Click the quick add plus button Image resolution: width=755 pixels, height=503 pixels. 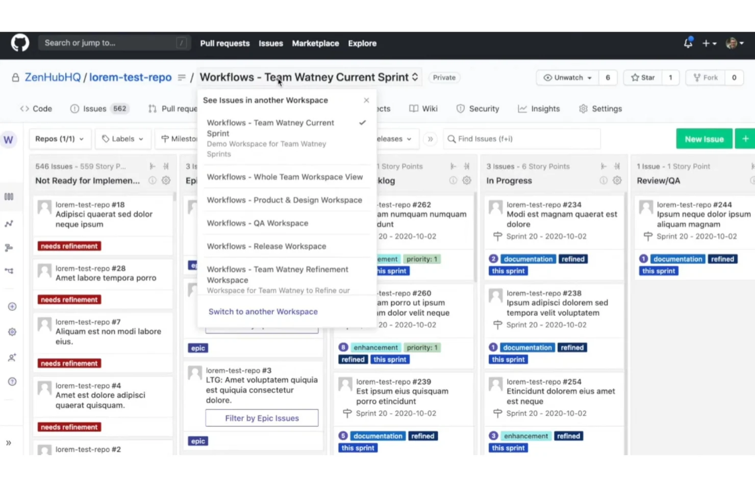point(745,139)
